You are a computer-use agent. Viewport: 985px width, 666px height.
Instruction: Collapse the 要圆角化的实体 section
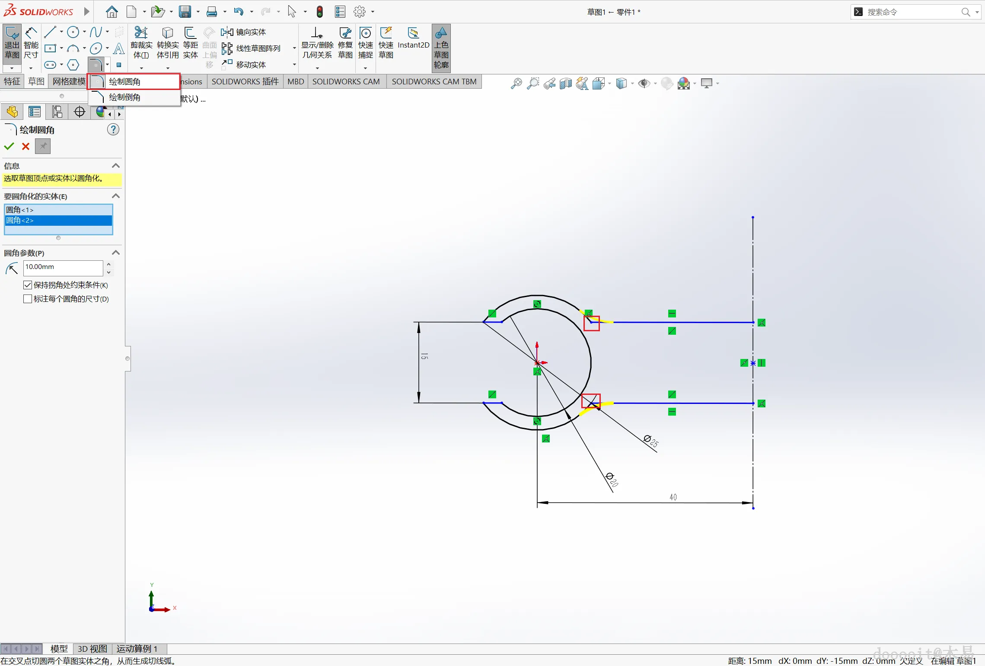coord(116,196)
